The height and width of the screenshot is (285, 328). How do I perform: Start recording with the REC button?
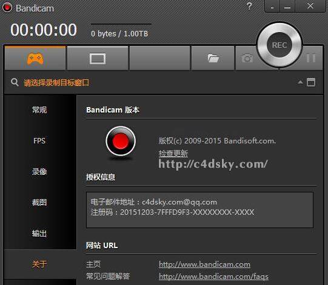point(279,45)
